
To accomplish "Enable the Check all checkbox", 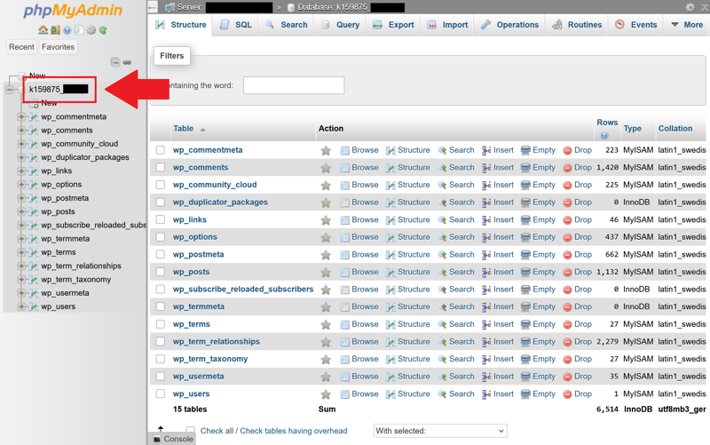I will tap(190, 431).
